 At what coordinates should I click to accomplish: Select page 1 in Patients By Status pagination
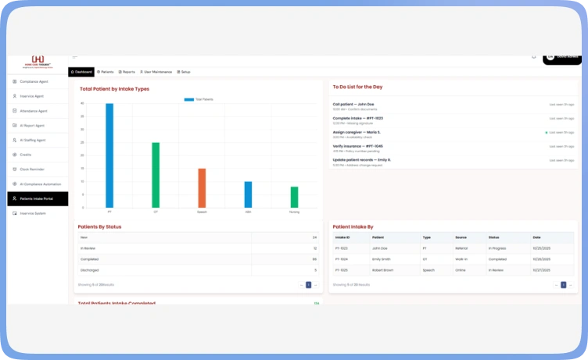coord(309,285)
